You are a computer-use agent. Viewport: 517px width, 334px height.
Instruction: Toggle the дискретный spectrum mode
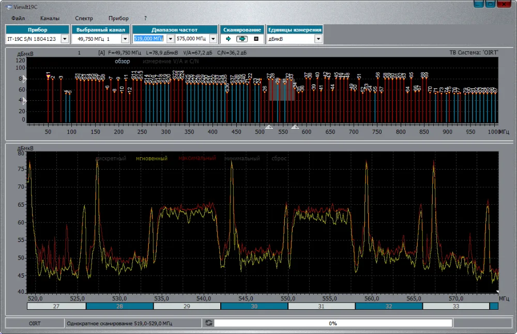coord(111,159)
